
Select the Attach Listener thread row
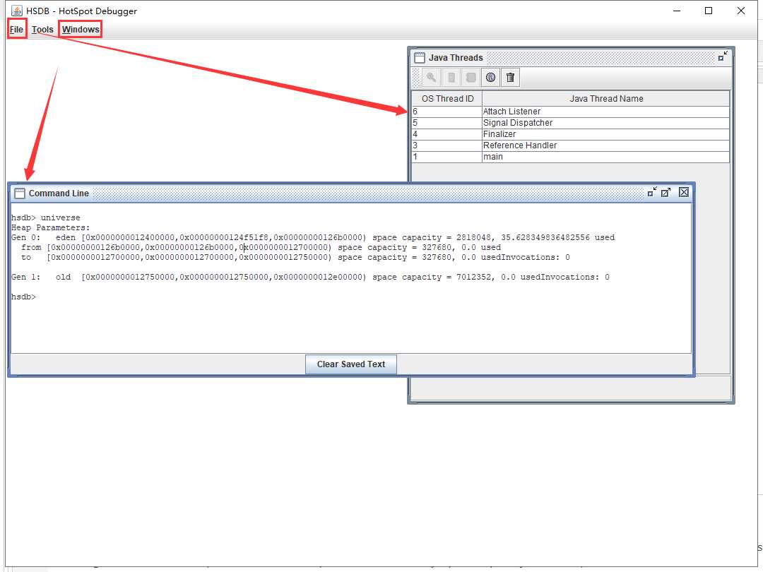point(571,112)
